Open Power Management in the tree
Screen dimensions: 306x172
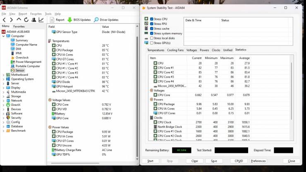coord(29,62)
